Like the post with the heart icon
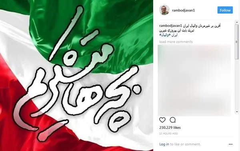The height and width of the screenshot is (151, 240). (x=162, y=120)
